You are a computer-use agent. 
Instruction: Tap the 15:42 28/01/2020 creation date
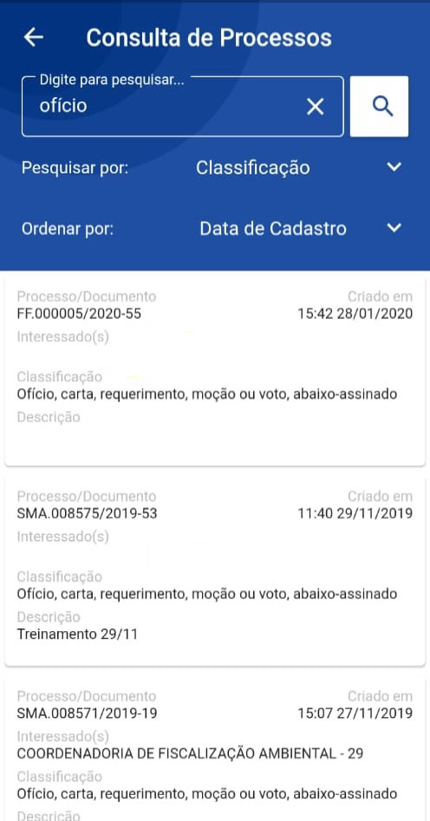pos(355,314)
